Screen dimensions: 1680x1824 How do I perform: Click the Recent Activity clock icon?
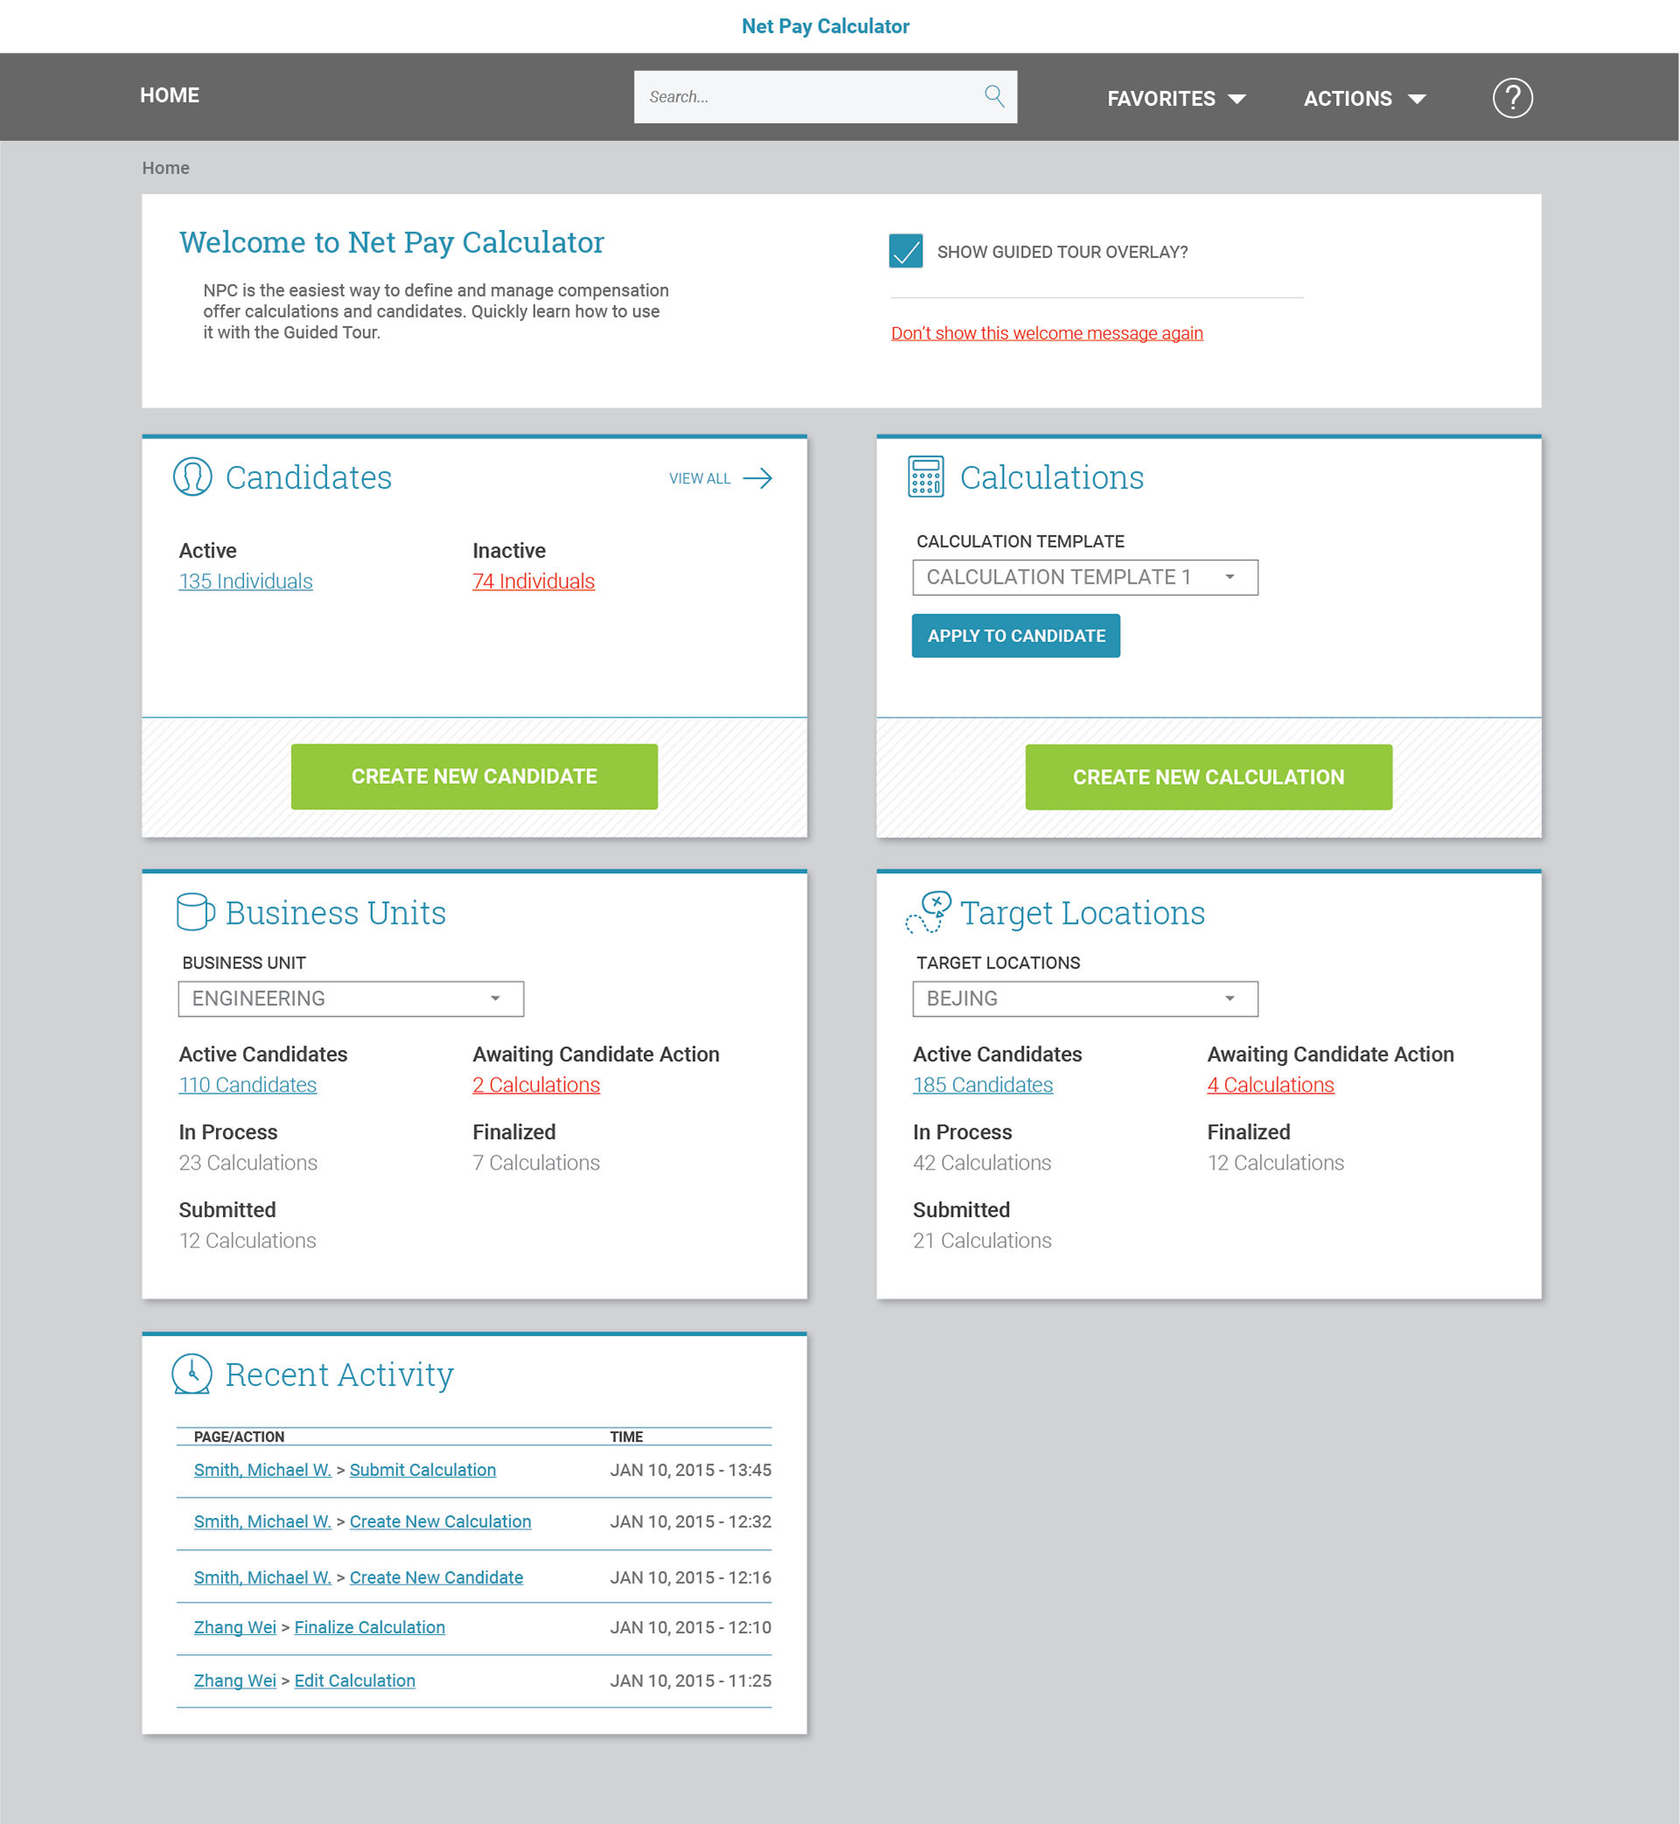(x=192, y=1373)
